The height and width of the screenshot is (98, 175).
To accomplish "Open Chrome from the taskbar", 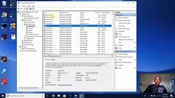I will [53, 96].
